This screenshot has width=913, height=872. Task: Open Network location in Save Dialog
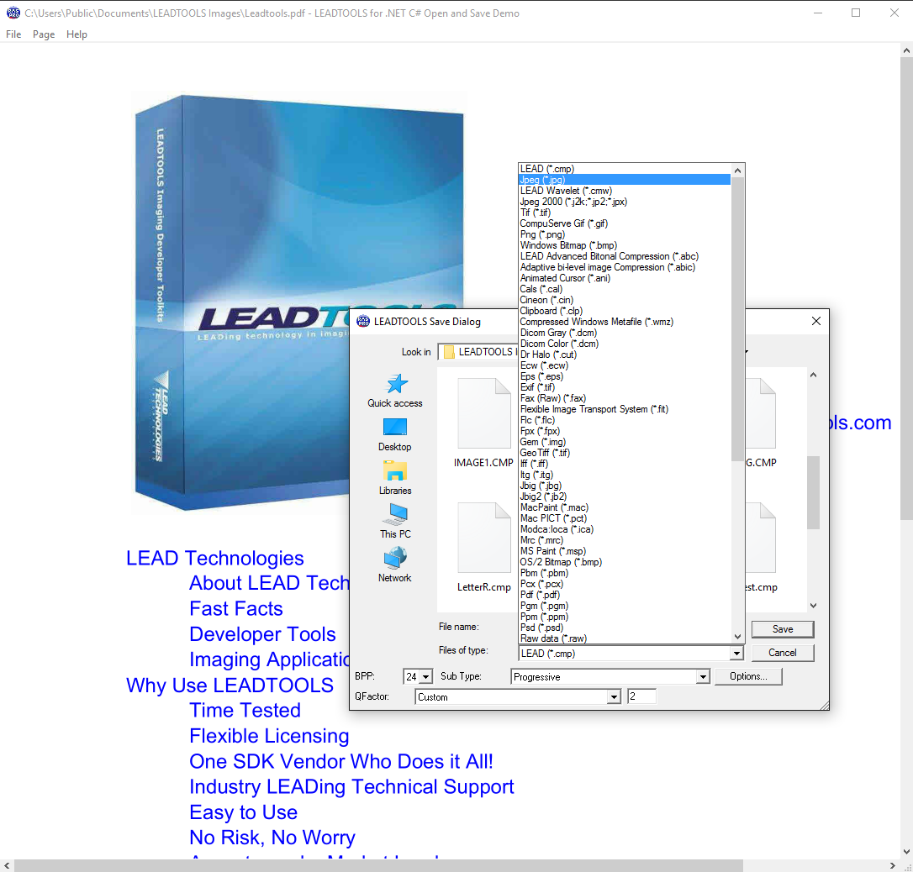click(395, 565)
